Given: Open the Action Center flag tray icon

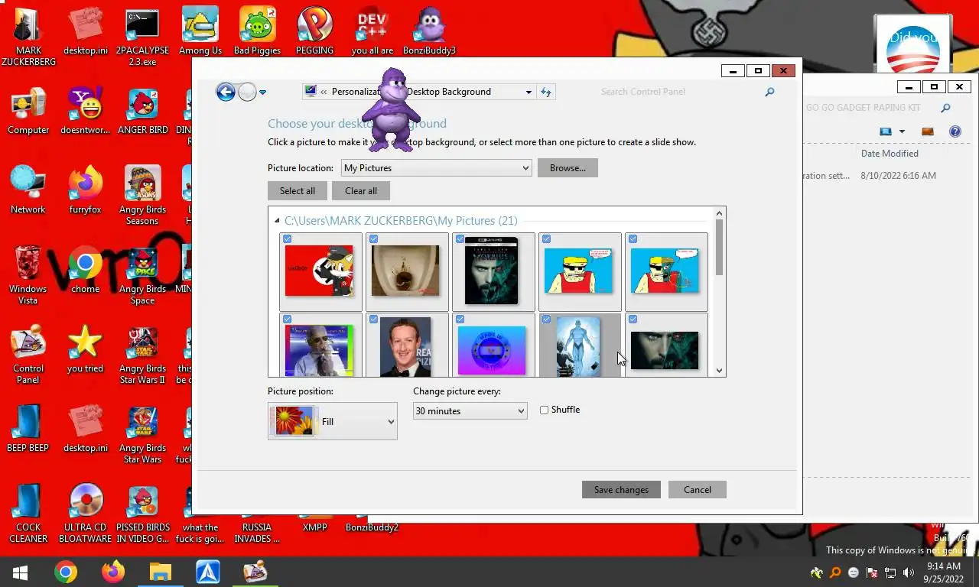Looking at the screenshot, I should tap(872, 572).
